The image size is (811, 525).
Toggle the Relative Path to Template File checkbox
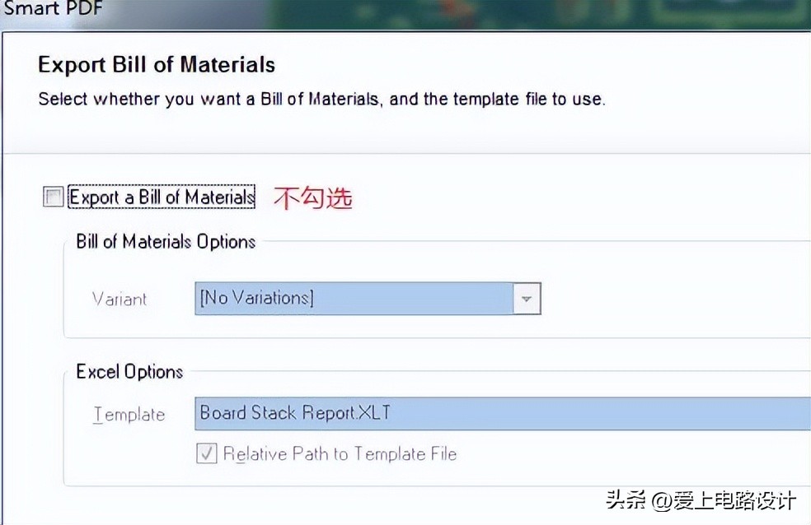coord(206,453)
